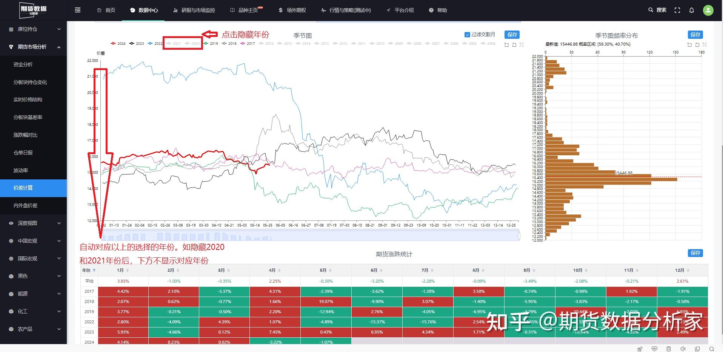Show the 2020 series in the legend
Screen dimensions: 723x352
tap(192, 44)
